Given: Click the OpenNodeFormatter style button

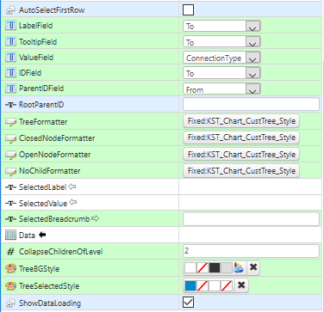Looking at the screenshot, I should [241, 154].
